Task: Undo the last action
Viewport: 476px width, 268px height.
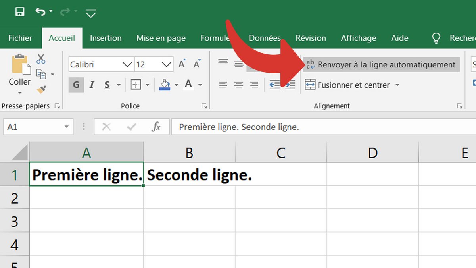Action: point(40,11)
